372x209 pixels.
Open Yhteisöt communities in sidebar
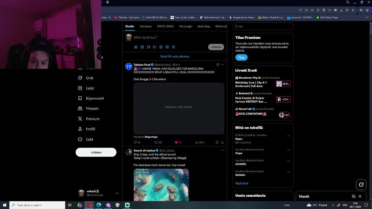tap(89, 109)
